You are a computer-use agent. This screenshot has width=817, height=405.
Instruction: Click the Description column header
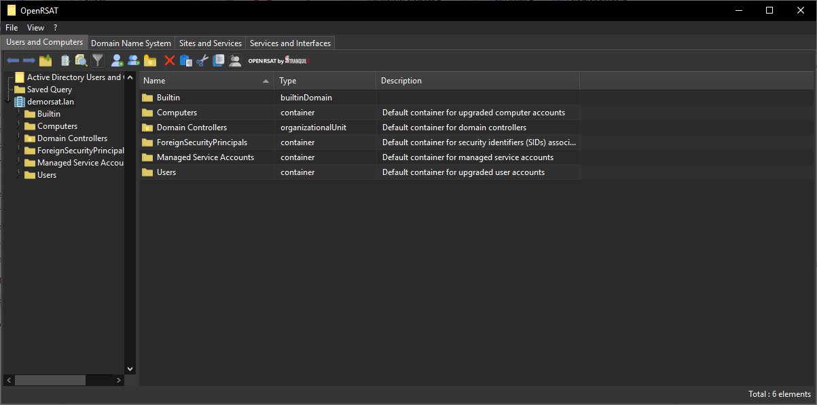click(x=475, y=81)
